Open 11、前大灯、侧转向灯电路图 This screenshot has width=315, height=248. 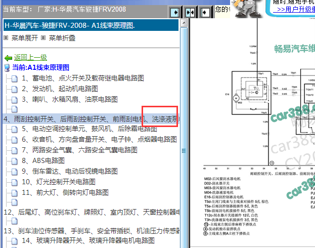[65, 193]
